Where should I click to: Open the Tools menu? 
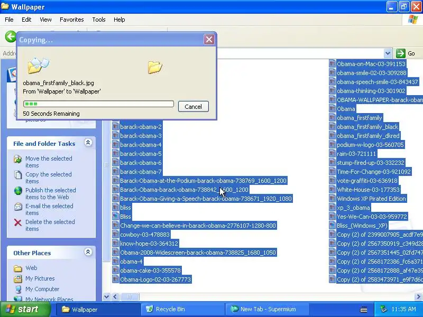tap(99, 20)
